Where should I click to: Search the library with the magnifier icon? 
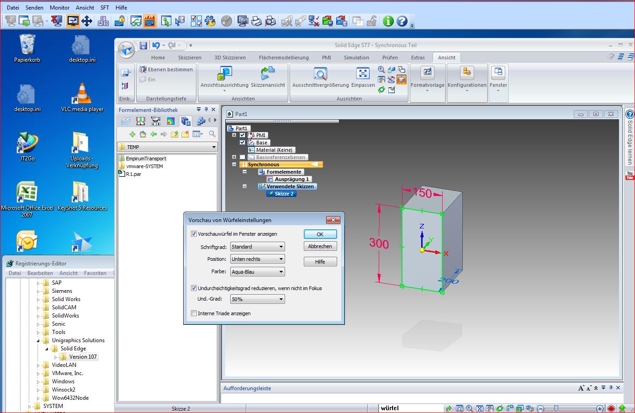(x=212, y=134)
